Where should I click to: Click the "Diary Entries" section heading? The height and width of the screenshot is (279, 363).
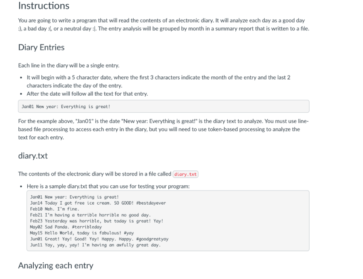(x=41, y=47)
